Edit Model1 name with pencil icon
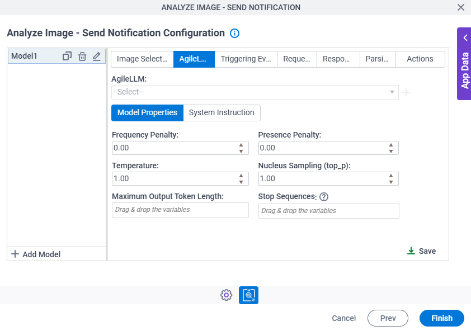471x331 pixels. click(x=97, y=56)
